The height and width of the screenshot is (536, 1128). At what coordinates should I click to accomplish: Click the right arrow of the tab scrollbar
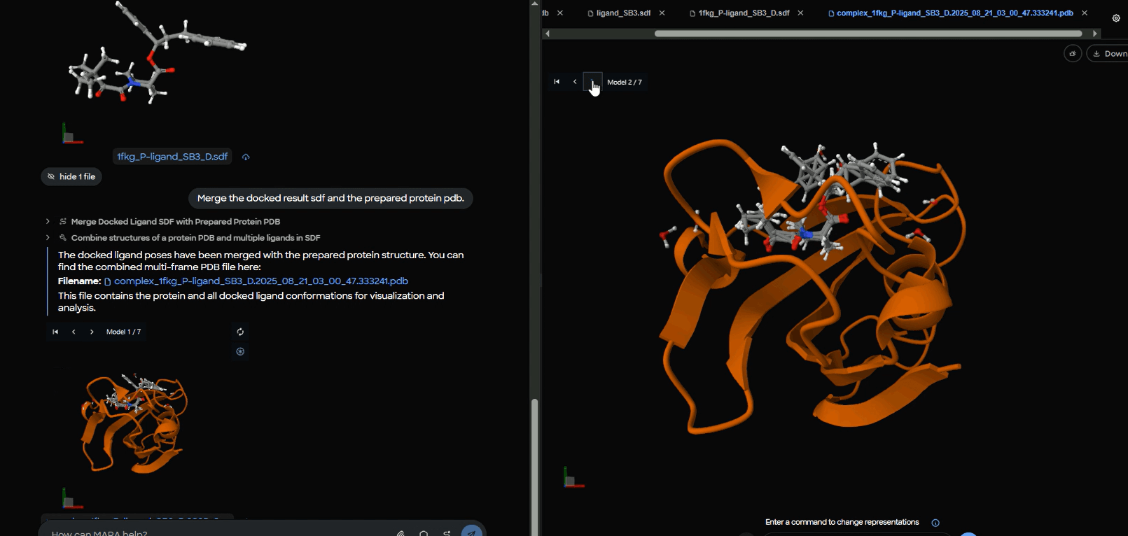pos(1095,34)
